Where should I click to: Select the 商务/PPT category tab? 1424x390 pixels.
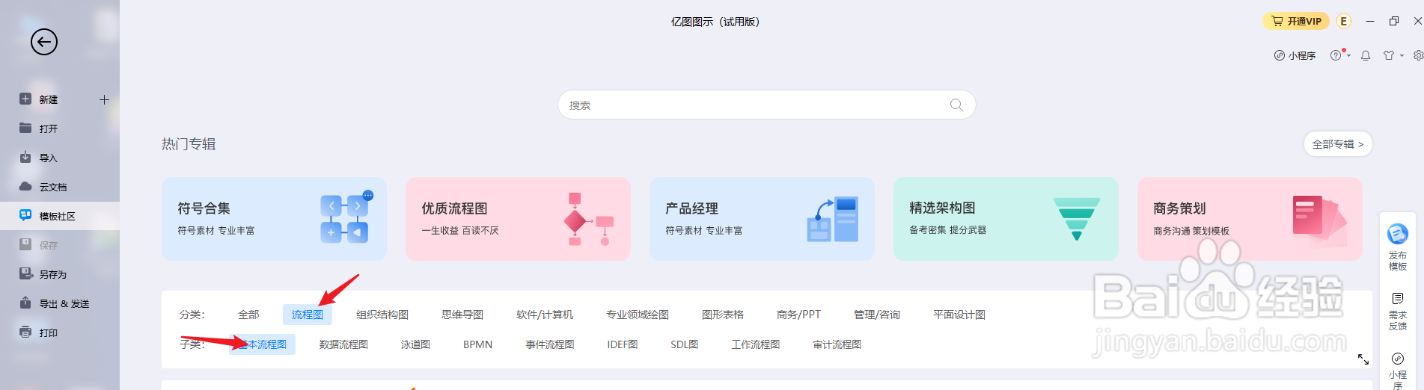pyautogui.click(x=798, y=315)
